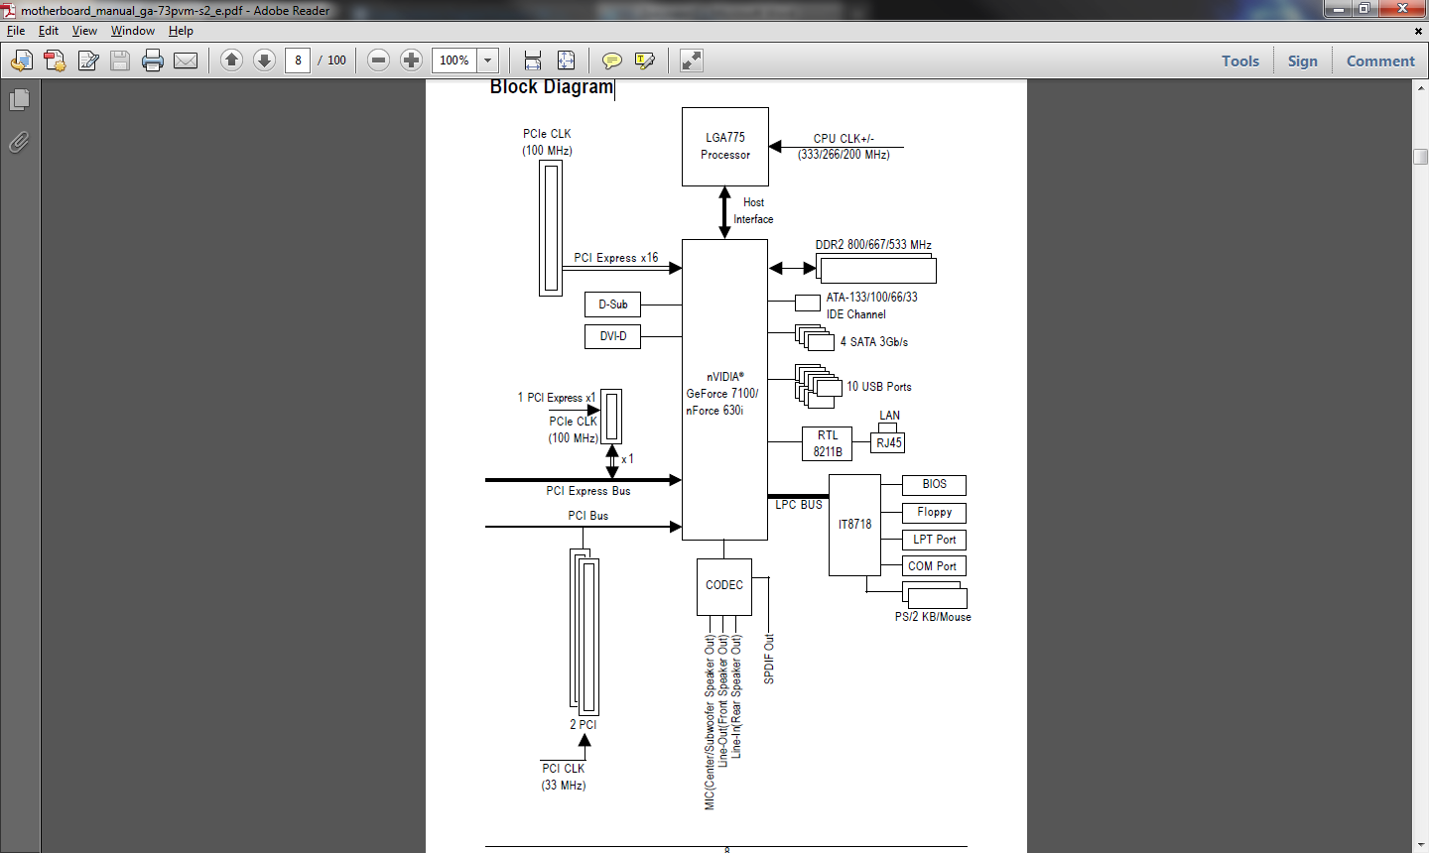Open the Comment pane
1429x853 pixels.
[1380, 61]
